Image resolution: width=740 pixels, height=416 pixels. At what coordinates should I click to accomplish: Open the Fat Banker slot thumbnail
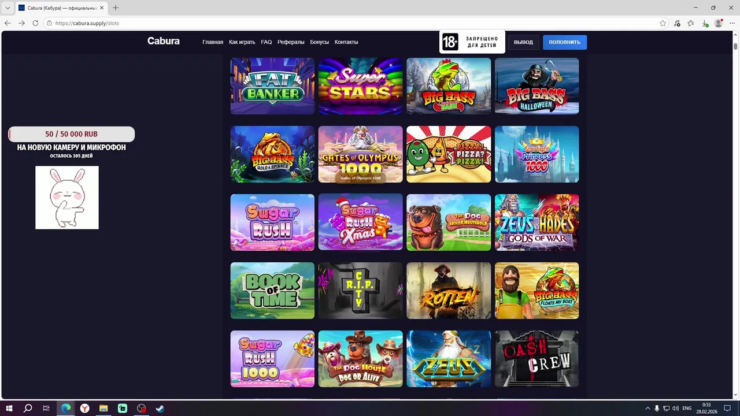coord(272,86)
